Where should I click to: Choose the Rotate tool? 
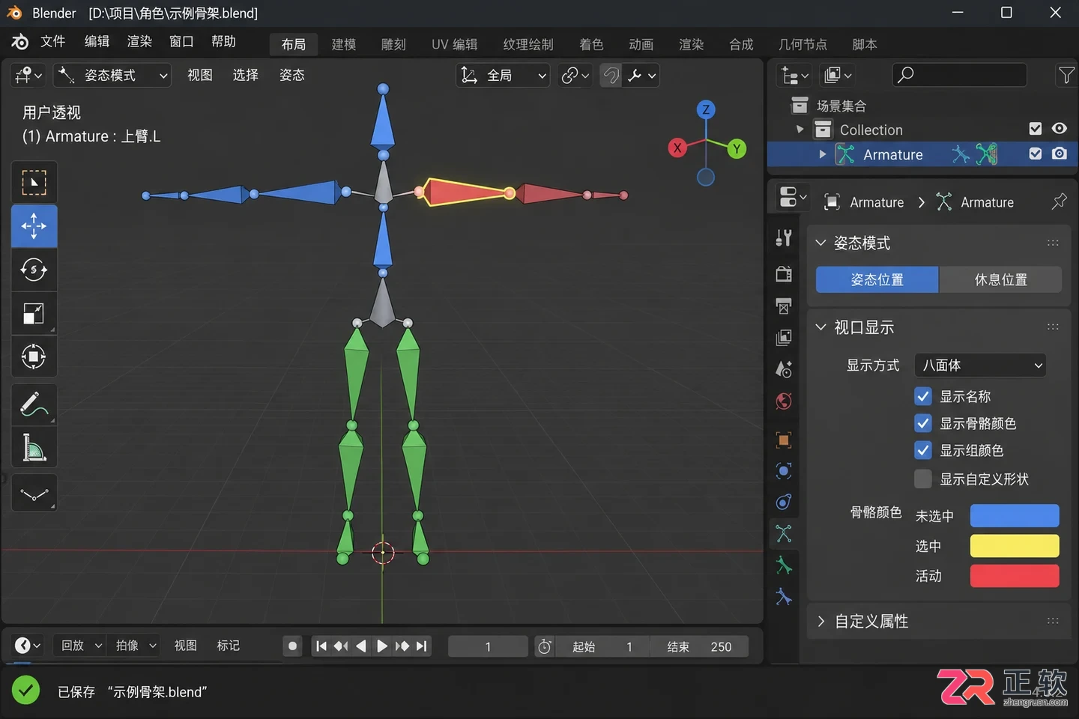[34, 269]
